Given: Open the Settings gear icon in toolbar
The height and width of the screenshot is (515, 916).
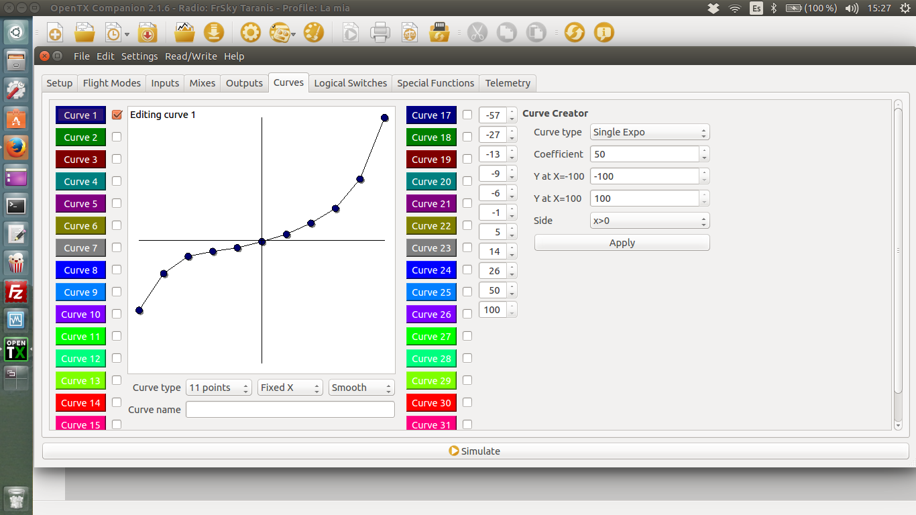Looking at the screenshot, I should [250, 32].
